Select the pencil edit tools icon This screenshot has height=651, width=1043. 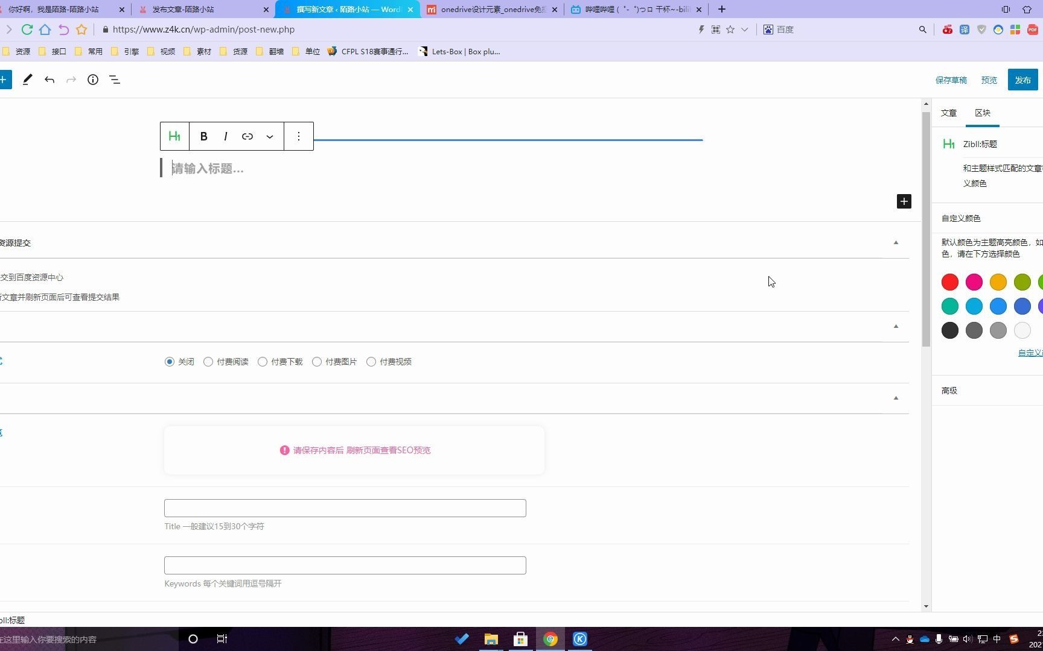[x=27, y=80]
